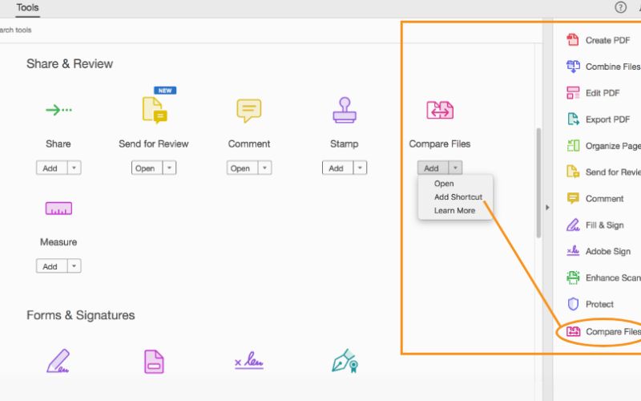The height and width of the screenshot is (401, 641).
Task: Click the Adobe Sign signature icon under Forms & Signatures
Action: click(x=249, y=360)
